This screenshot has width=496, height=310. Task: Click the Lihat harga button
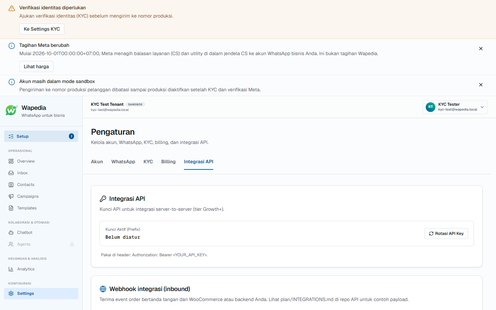pos(36,66)
